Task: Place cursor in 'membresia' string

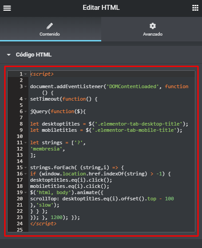Action: click(46, 149)
